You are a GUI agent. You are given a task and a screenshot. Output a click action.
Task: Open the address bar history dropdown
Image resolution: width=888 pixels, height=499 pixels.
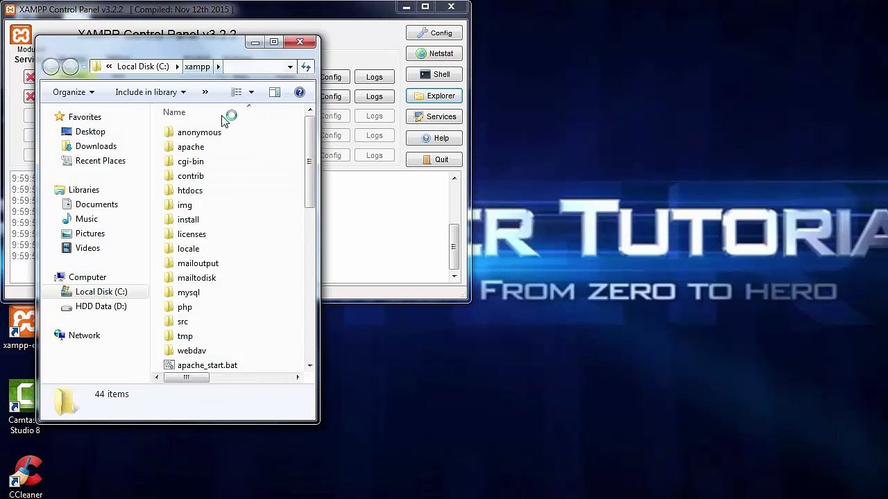click(290, 67)
